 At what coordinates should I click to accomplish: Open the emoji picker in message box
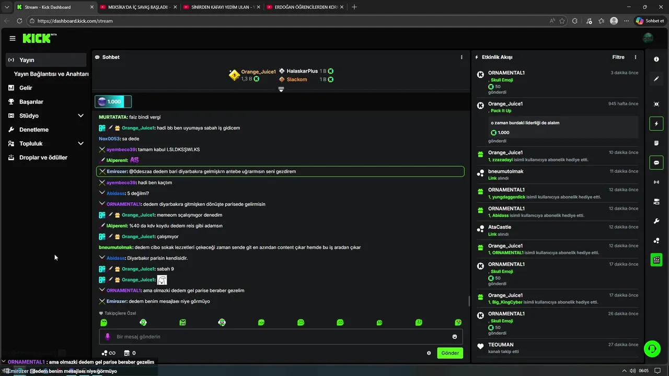(x=455, y=337)
